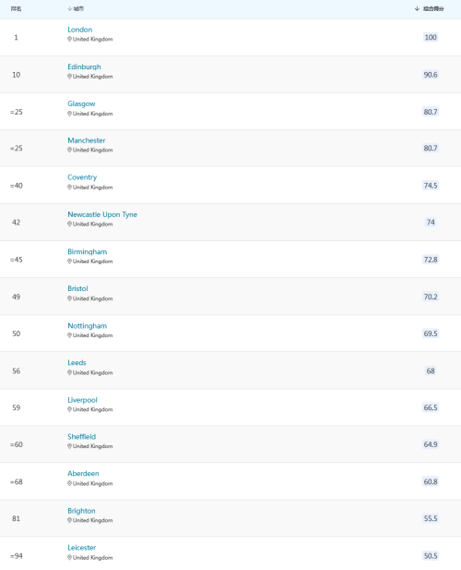
Task: Open the Manchester city link
Action: 87,140
